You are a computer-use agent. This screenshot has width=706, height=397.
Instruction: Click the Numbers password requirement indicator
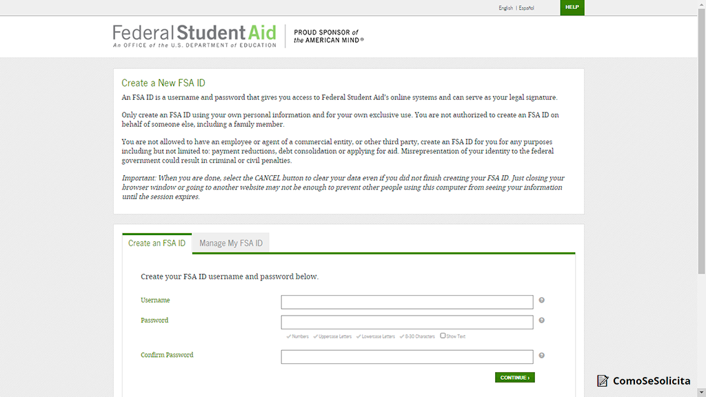point(298,337)
